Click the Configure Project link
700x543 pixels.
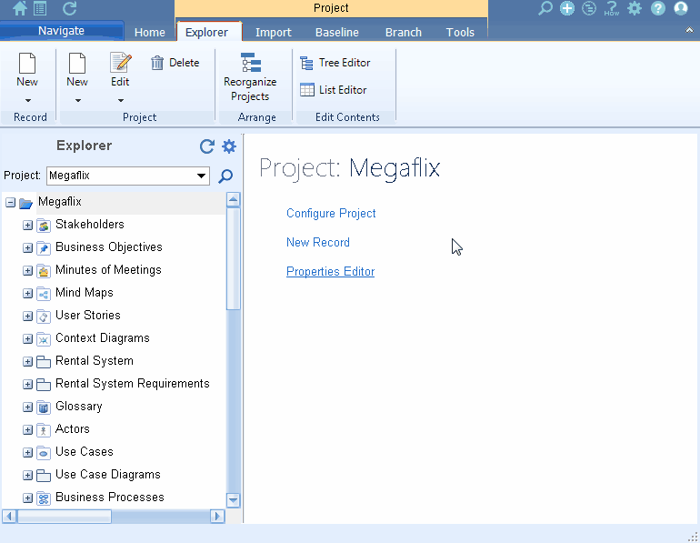(x=331, y=214)
